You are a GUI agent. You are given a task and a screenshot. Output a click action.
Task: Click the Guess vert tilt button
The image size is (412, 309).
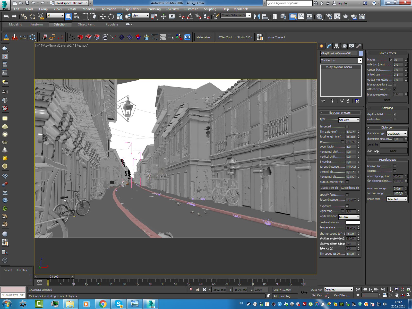point(329,188)
